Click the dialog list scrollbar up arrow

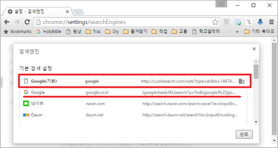coord(256,62)
